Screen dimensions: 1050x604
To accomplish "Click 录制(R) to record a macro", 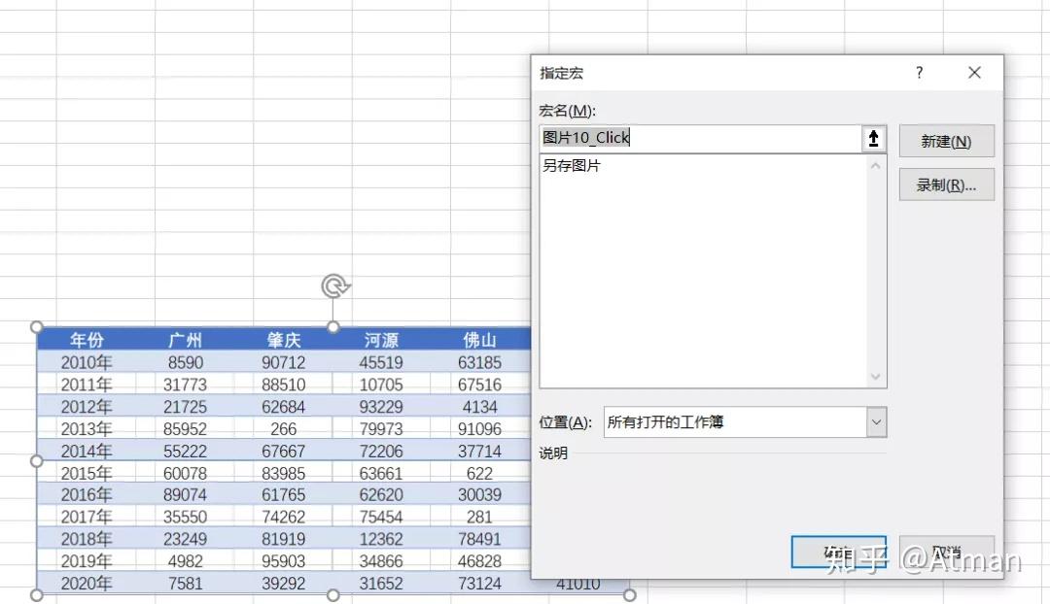I will [945, 185].
